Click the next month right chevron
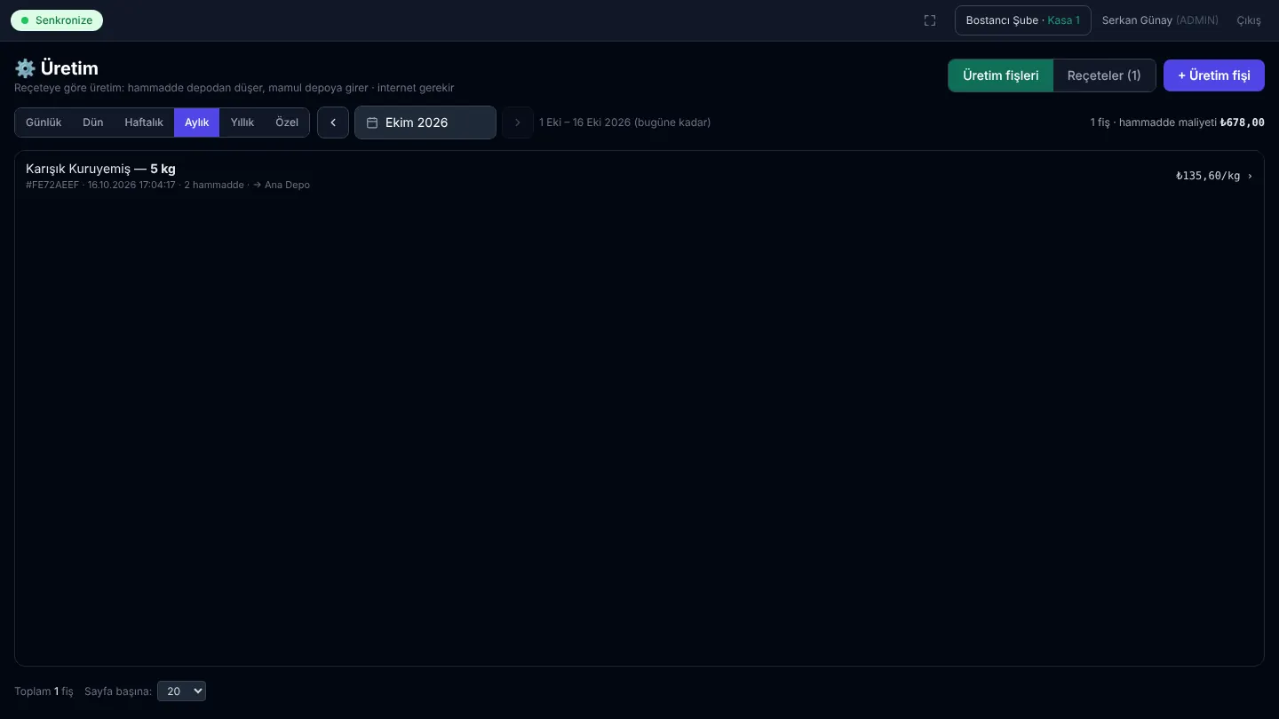This screenshot has height=719, width=1279. point(518,122)
